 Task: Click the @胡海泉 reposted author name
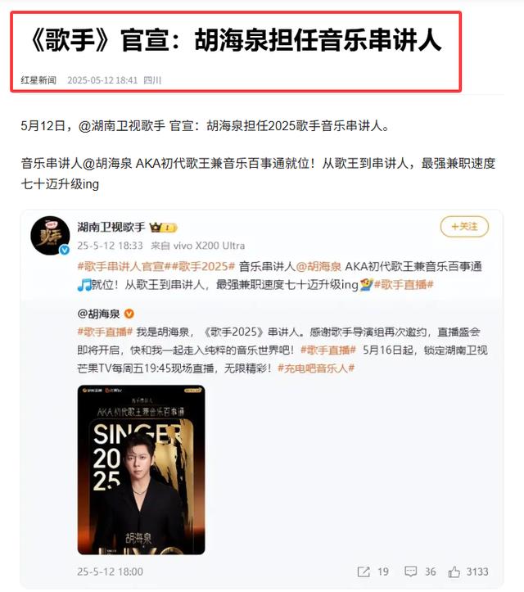point(98,314)
